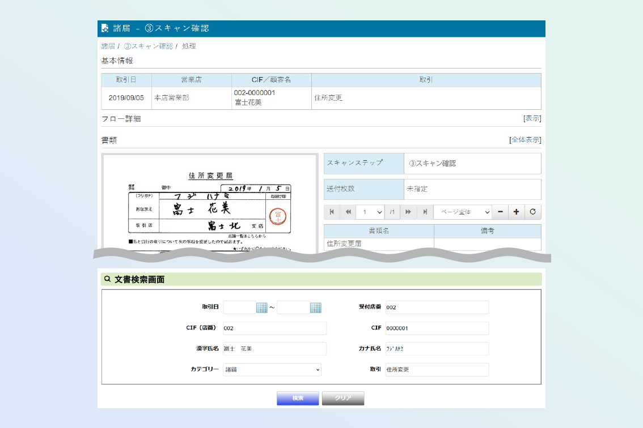Click the 全体表示 link for documents
This screenshot has width=643, height=428.
point(525,140)
